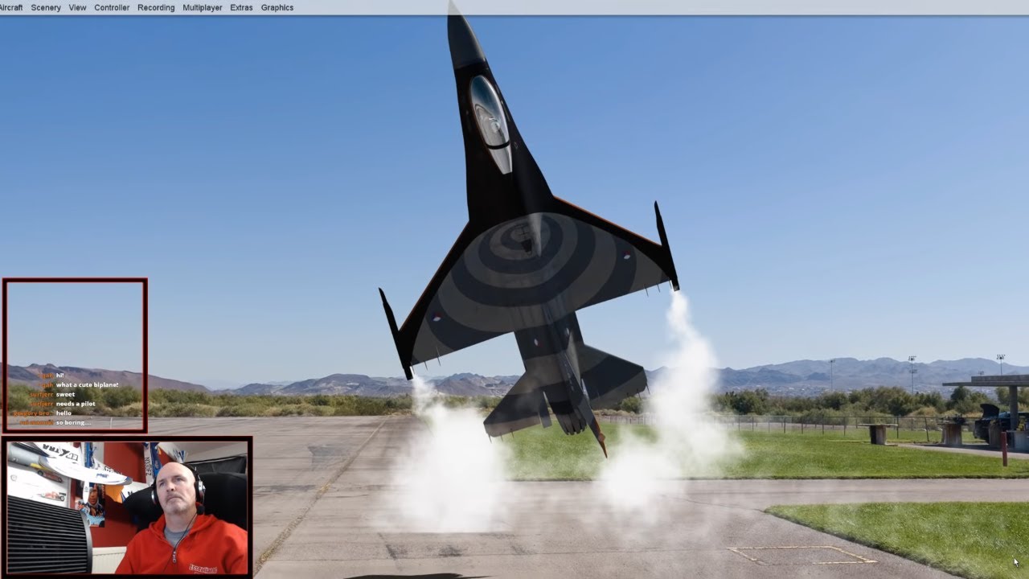This screenshot has height=579, width=1029.
Task: Click the 'what a cute biplane!' chat message
Action: tap(87, 384)
